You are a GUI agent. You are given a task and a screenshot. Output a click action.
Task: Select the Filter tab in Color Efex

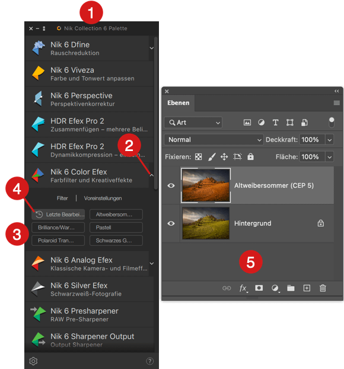pos(62,198)
